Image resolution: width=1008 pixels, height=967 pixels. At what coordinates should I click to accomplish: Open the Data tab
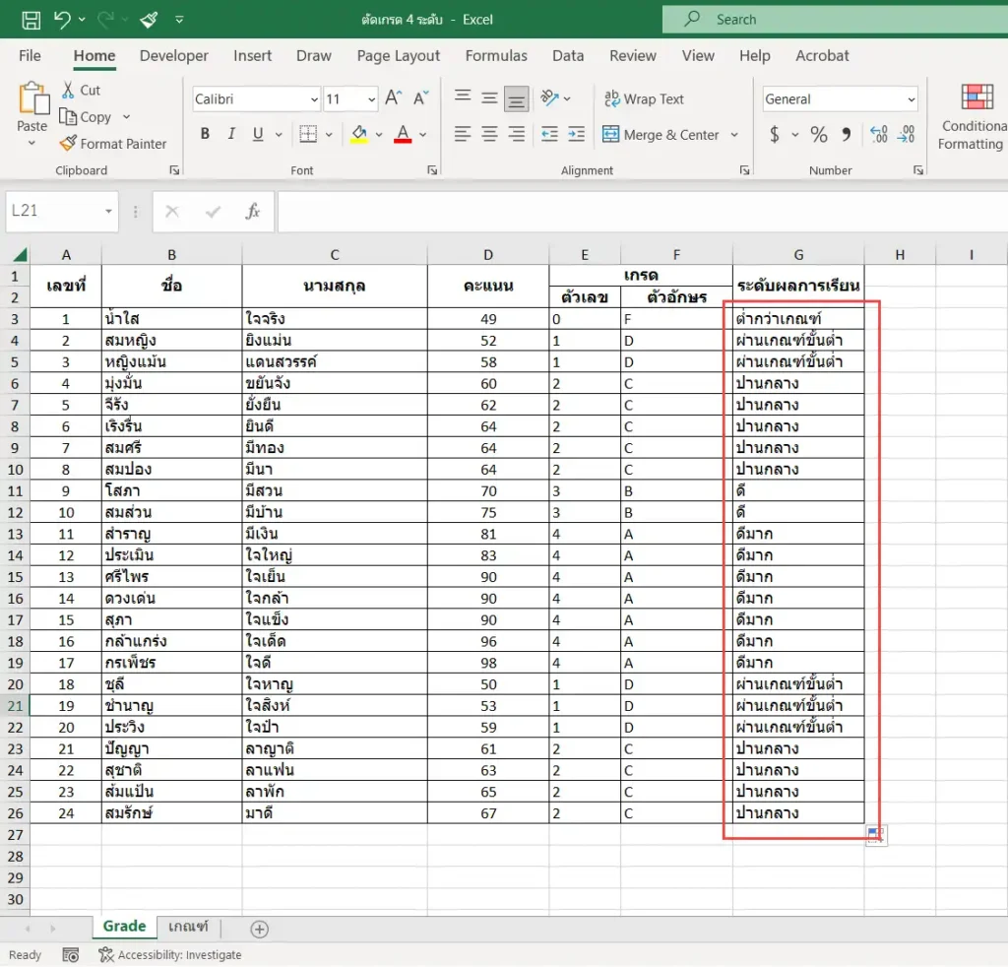tap(568, 56)
